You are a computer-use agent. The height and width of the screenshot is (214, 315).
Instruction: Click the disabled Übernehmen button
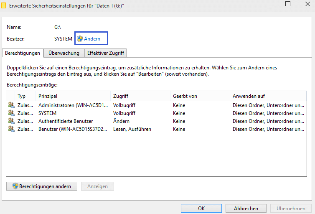pos(291,209)
